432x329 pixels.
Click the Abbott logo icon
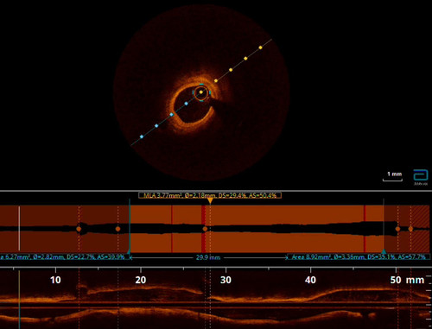(421, 177)
